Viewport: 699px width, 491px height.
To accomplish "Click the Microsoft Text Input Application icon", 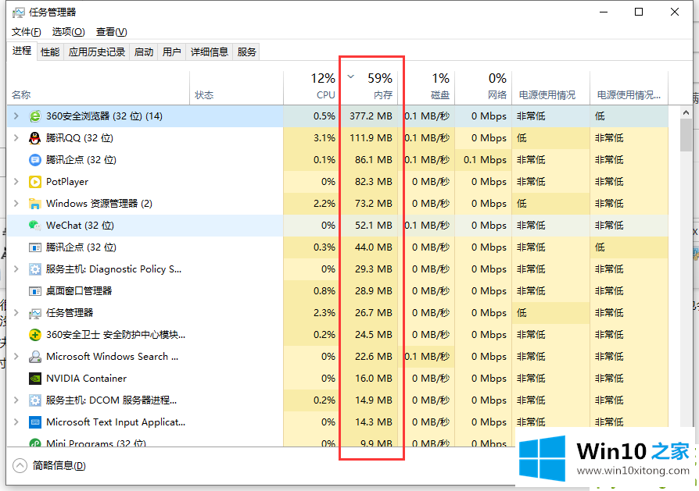I will coord(34,422).
